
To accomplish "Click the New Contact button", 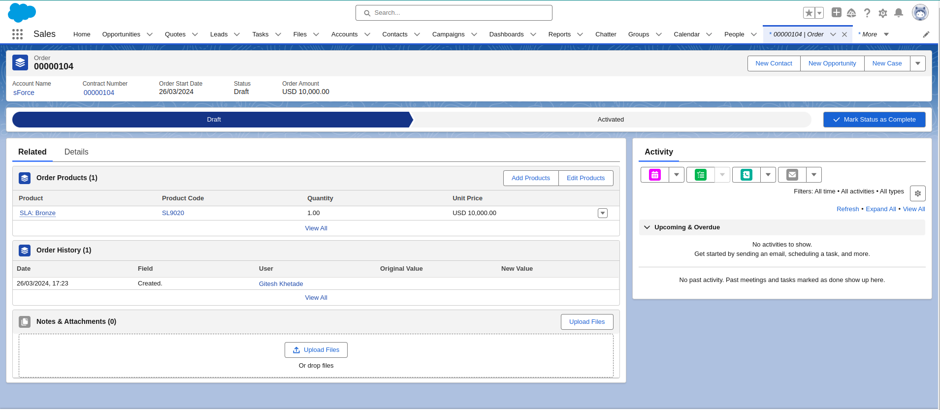I will (x=774, y=63).
